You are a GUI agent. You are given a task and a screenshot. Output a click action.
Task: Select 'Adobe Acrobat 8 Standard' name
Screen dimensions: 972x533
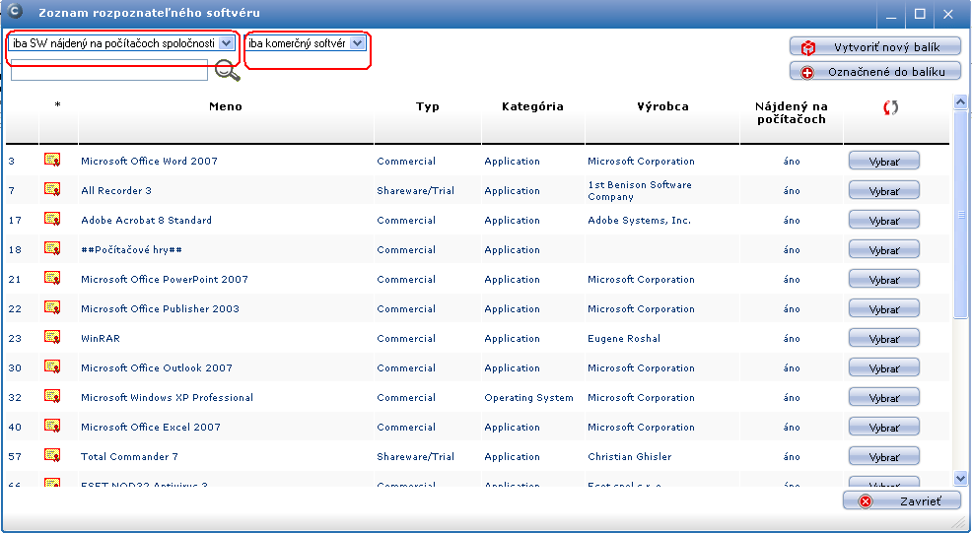pos(146,220)
